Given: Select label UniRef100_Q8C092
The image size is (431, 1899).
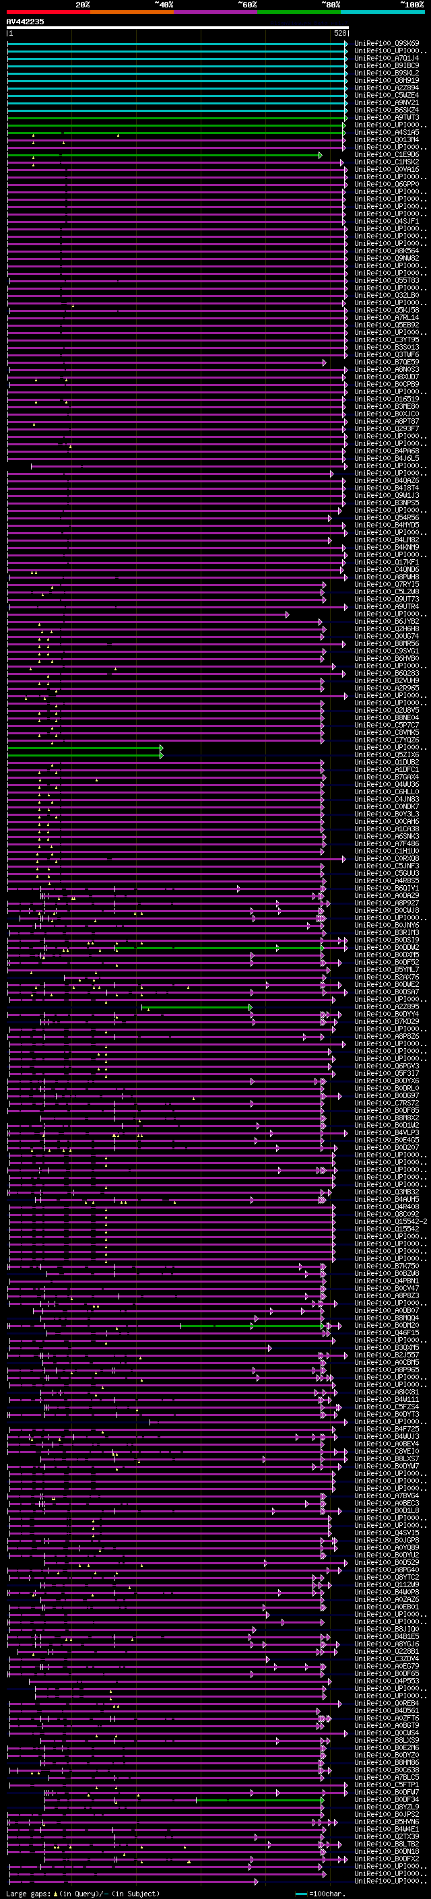Looking at the screenshot, I should tap(387, 1214).
